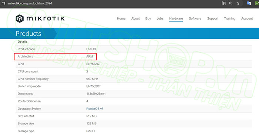Click the Details heading

[22, 42]
